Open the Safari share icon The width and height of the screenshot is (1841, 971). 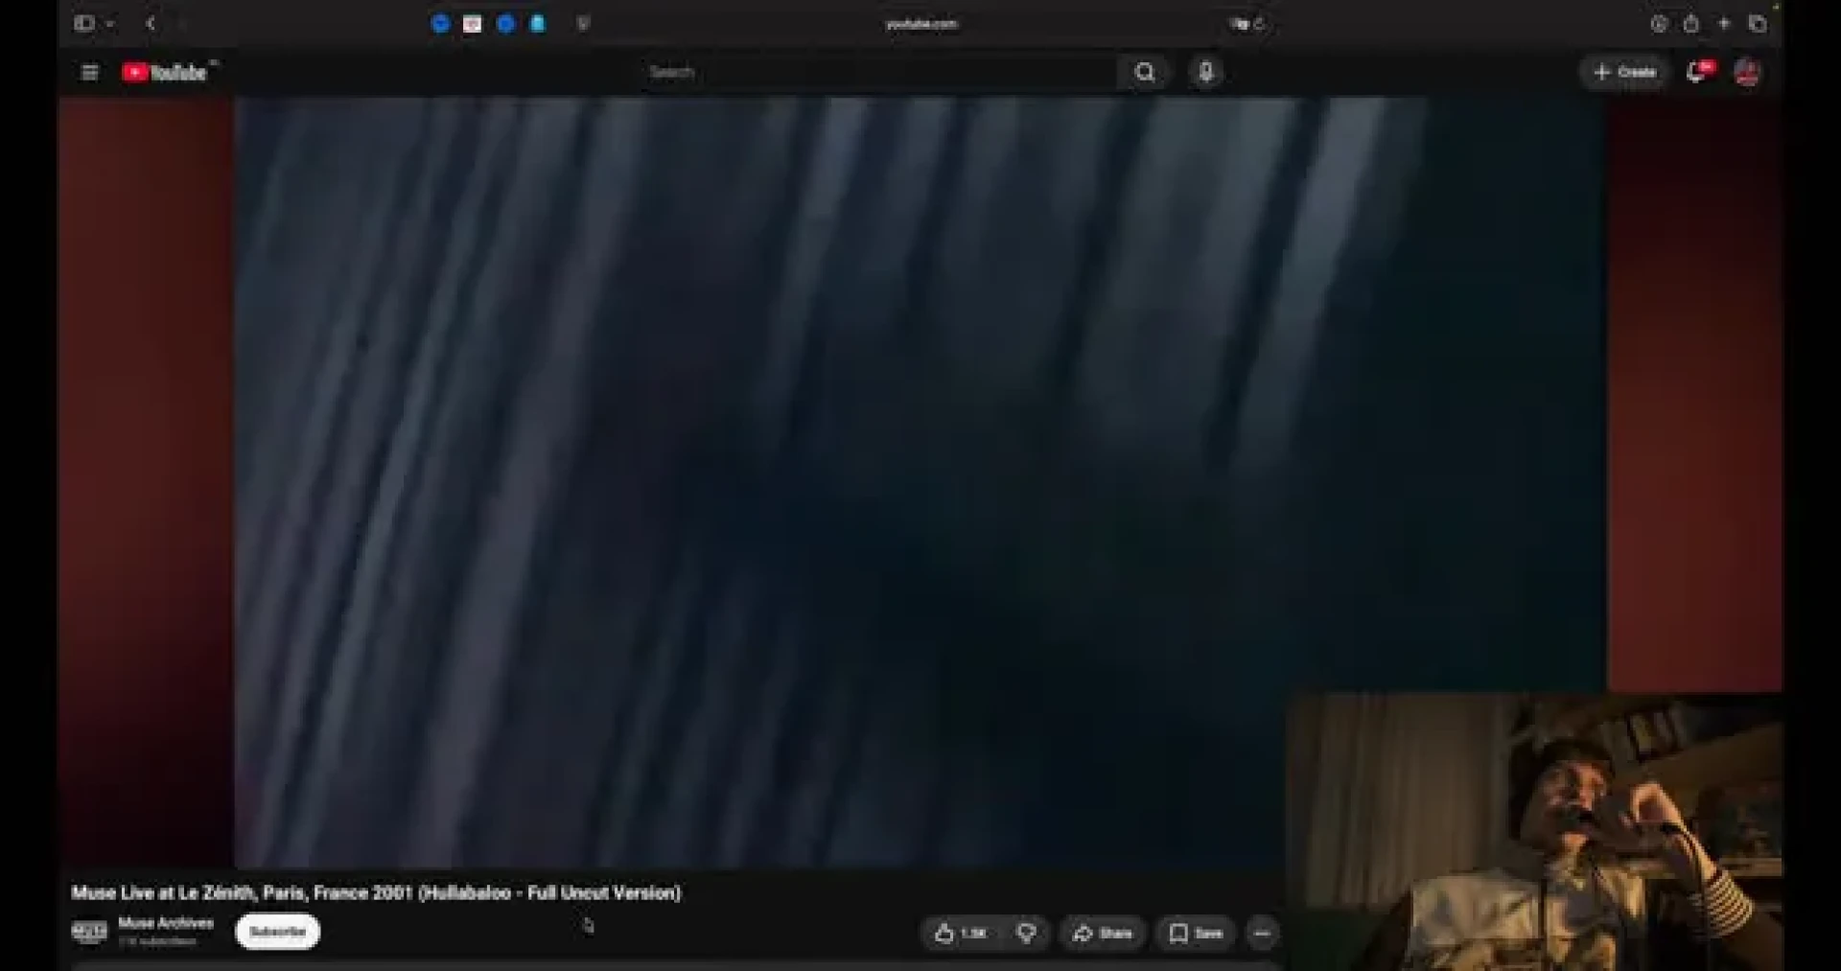[1691, 23]
